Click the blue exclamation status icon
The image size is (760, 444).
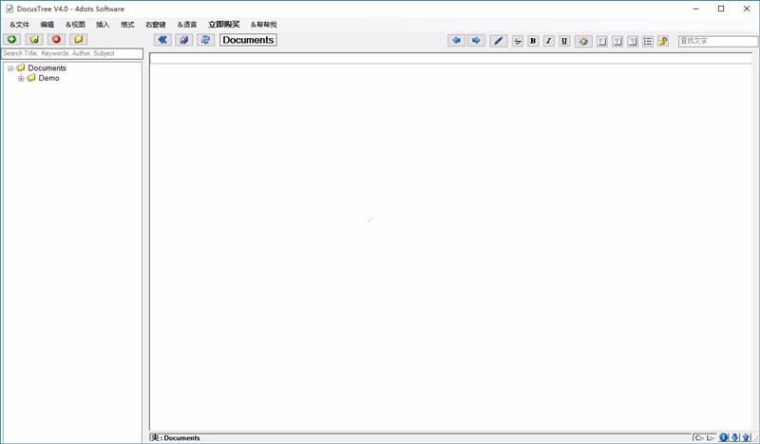pyautogui.click(x=723, y=437)
